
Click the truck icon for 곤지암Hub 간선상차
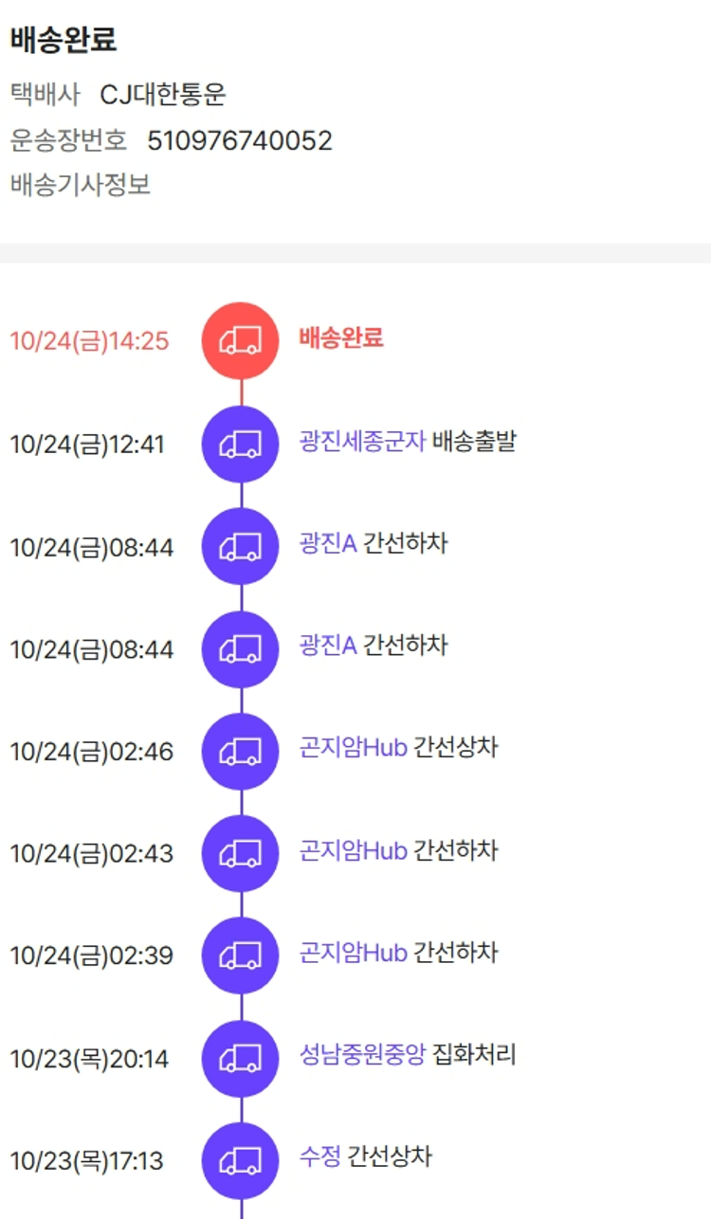(x=241, y=751)
